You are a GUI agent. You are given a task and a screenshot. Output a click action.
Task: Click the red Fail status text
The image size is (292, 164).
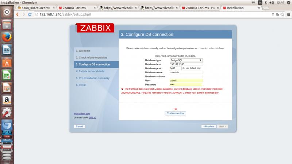(x=175, y=109)
